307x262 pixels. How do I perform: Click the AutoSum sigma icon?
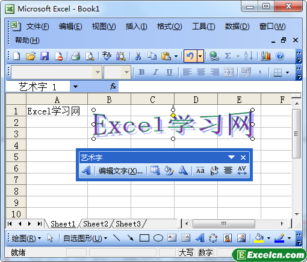tap(228, 56)
